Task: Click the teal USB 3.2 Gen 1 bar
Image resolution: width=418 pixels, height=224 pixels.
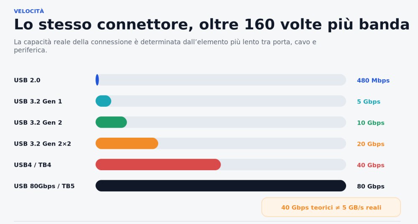Action: click(x=103, y=101)
